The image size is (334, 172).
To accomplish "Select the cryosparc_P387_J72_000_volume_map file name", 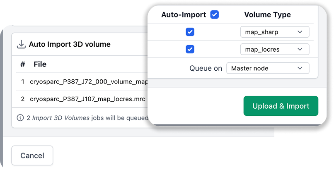I will [x=89, y=82].
